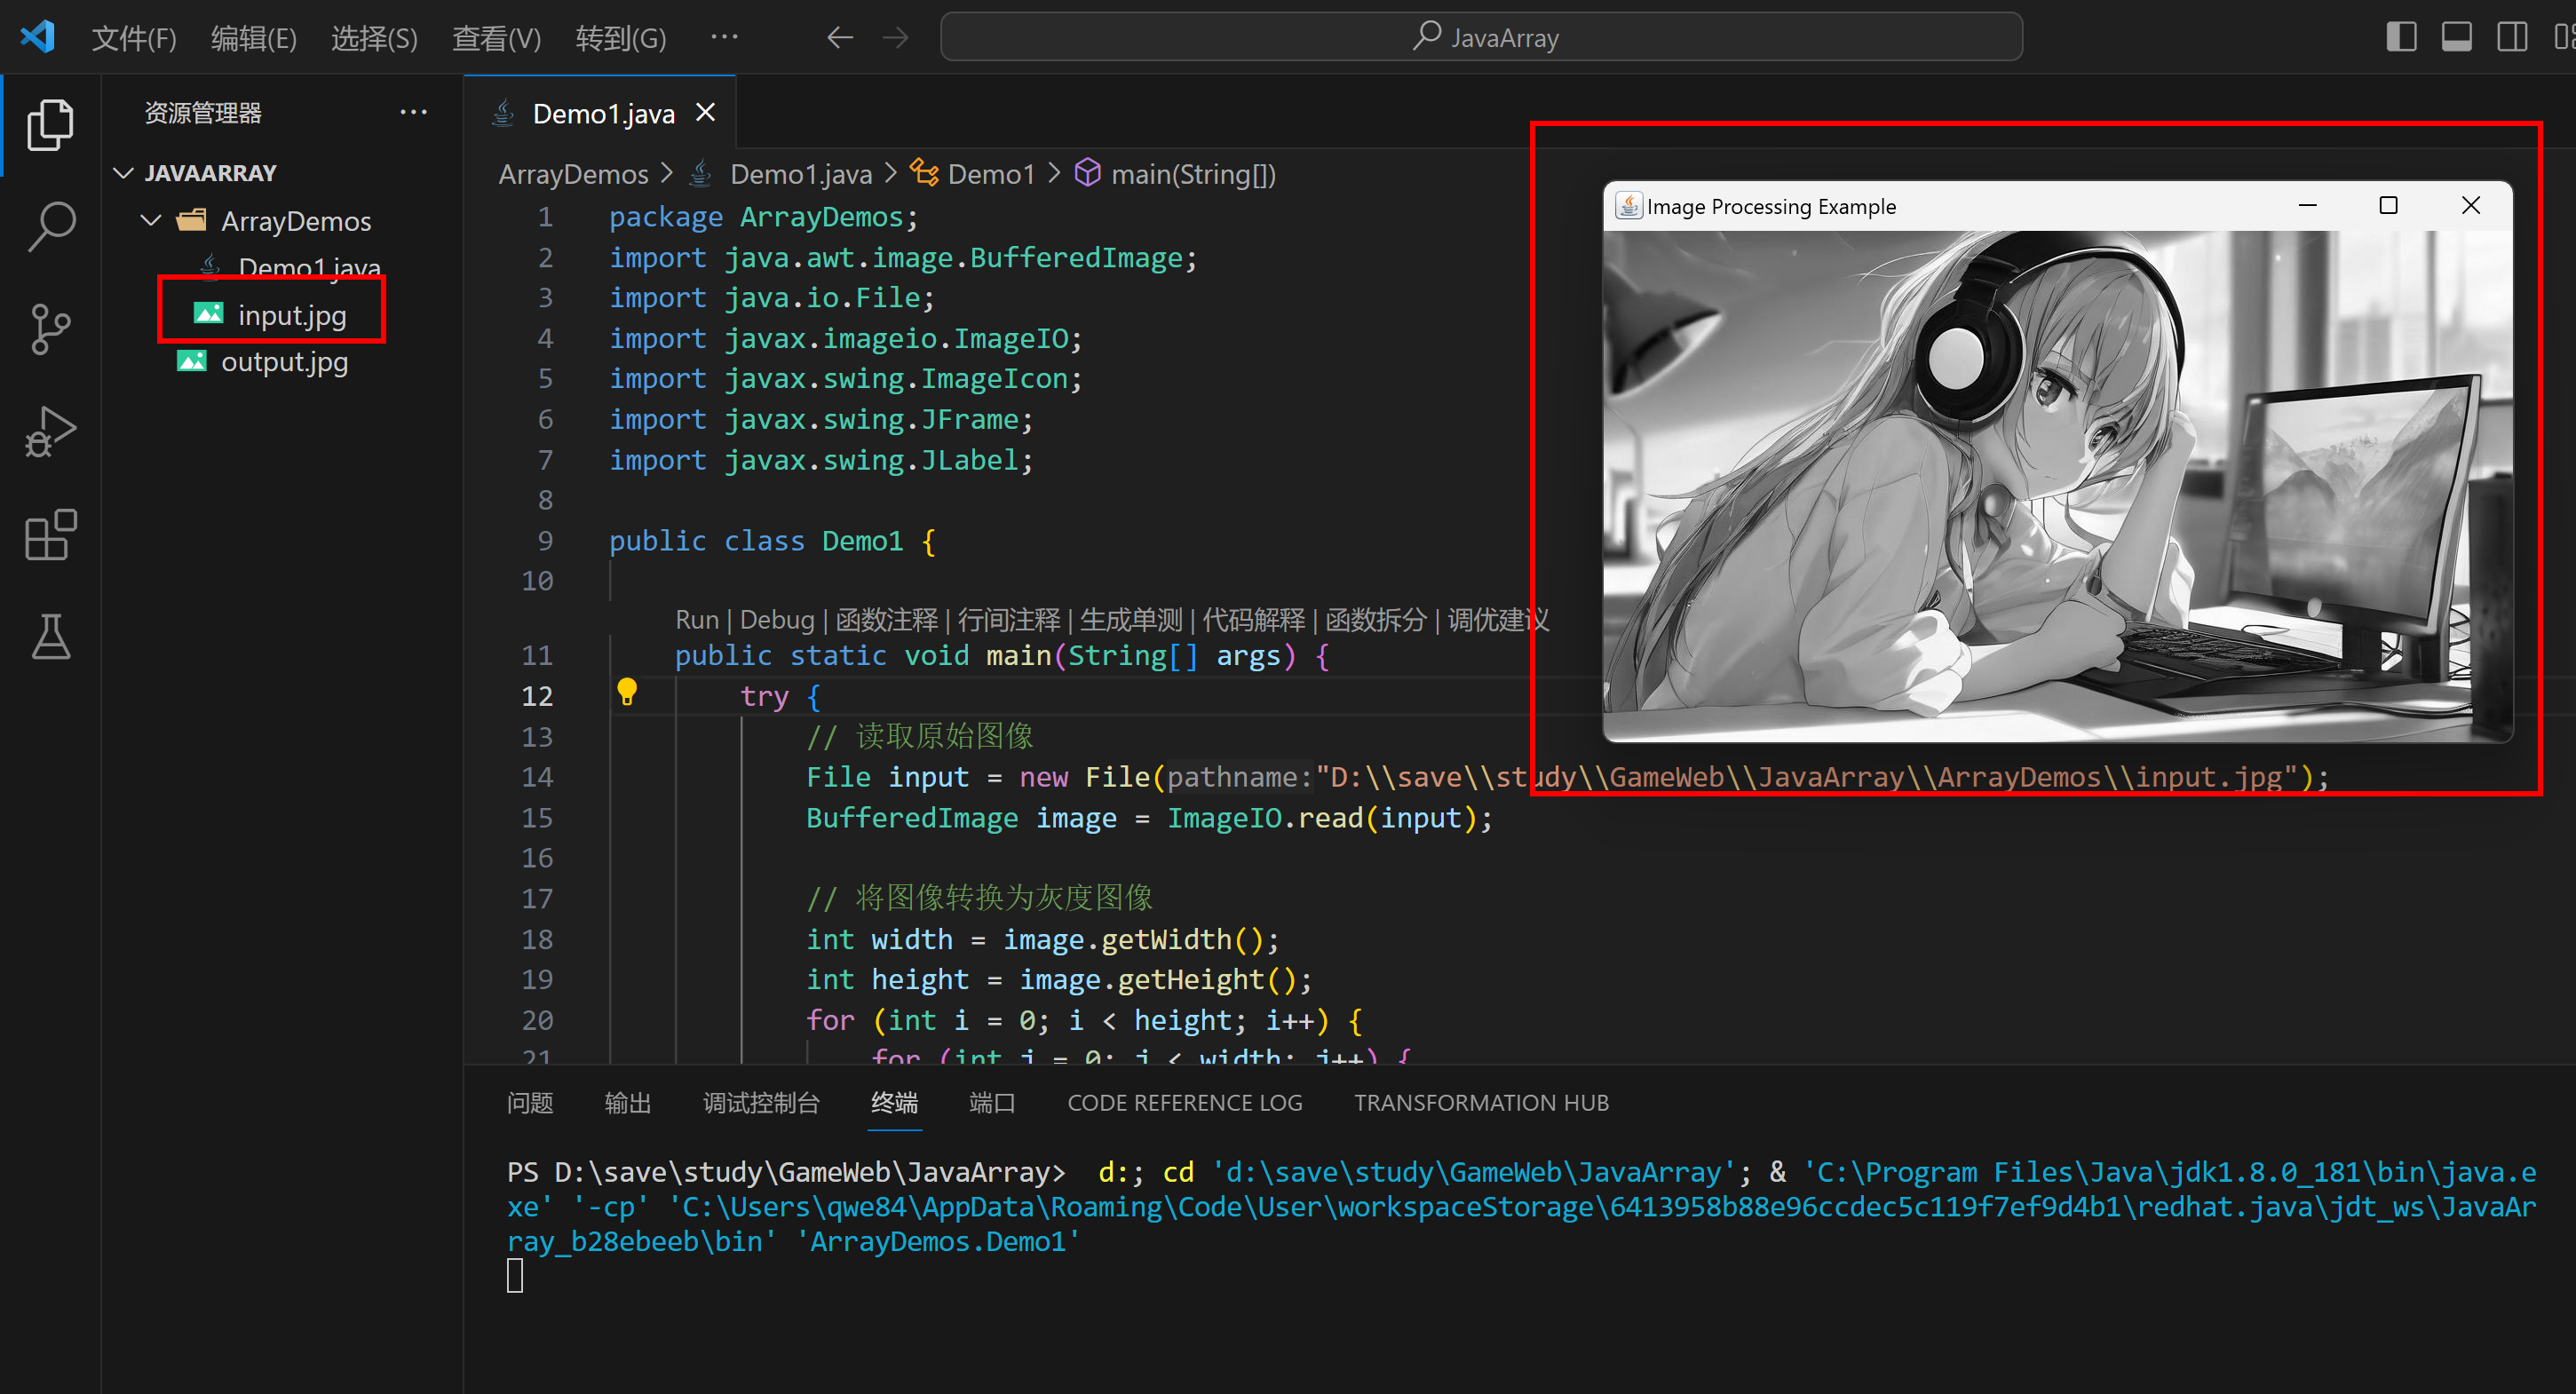This screenshot has height=1394, width=2576.
Task: Open the Run and Debug view icon
Action: 50,432
